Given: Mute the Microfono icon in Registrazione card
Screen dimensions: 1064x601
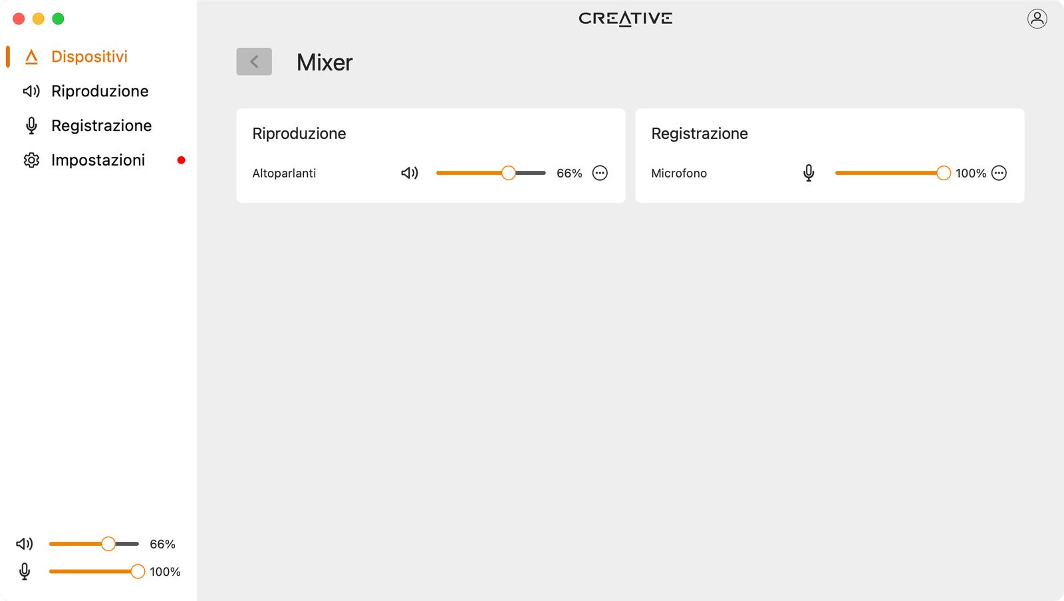Looking at the screenshot, I should [809, 174].
